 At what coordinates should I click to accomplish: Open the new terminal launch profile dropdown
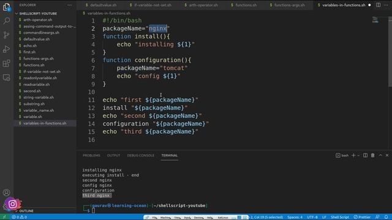tap(358, 155)
